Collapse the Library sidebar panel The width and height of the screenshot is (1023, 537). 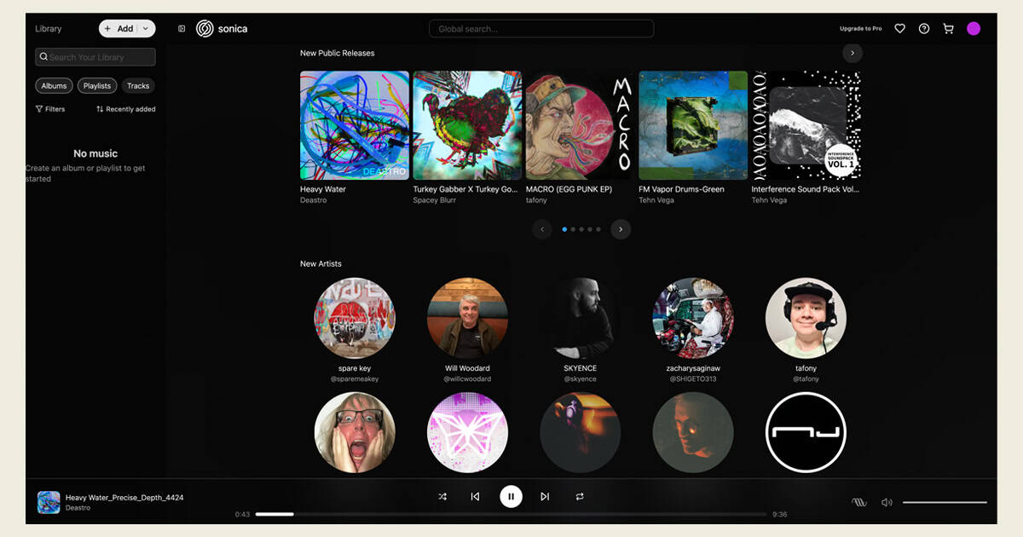click(182, 29)
